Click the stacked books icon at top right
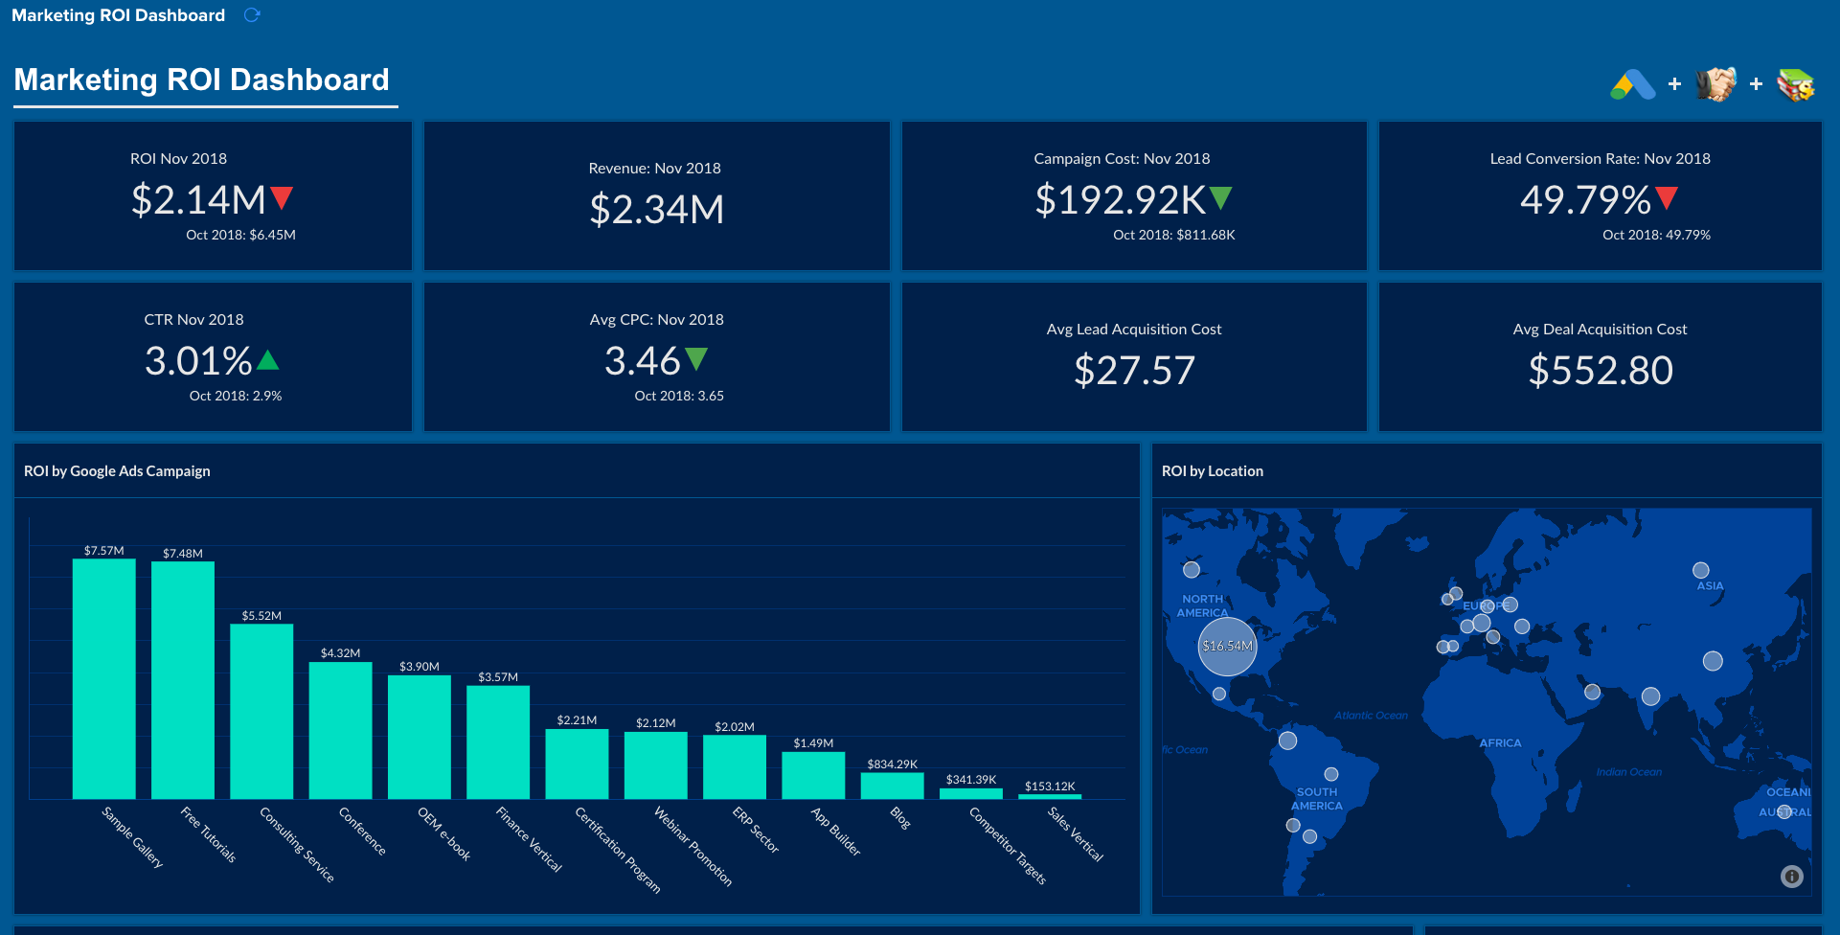 (1795, 85)
